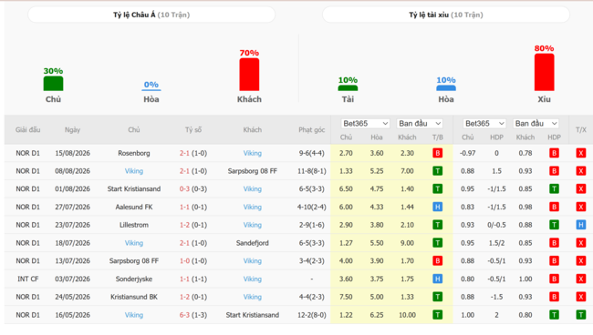Click the red X T/X icon in the Kristiansund BK row
Screen dimensions: 593x335
(x=581, y=297)
